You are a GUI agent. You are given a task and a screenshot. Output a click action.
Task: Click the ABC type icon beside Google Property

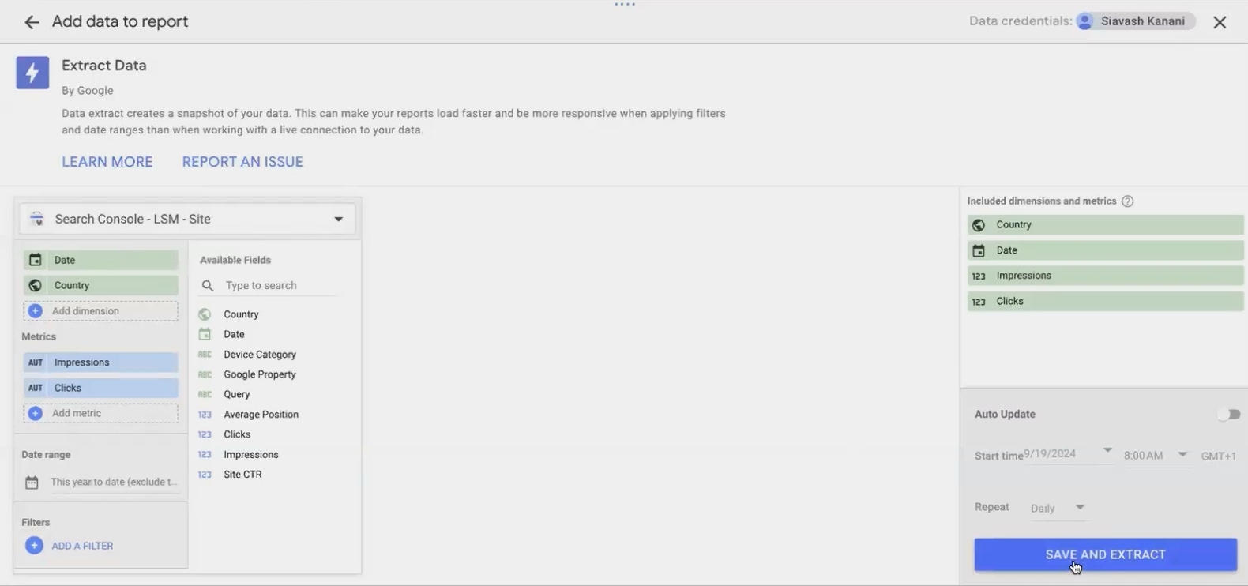[x=205, y=374]
